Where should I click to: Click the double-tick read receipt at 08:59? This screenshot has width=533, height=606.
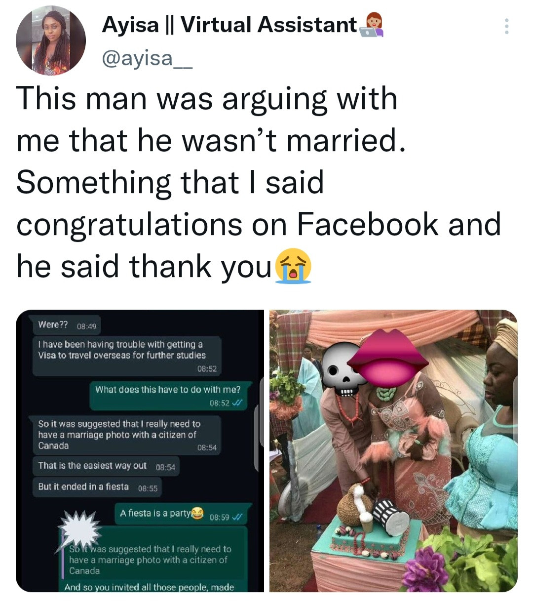point(238,518)
